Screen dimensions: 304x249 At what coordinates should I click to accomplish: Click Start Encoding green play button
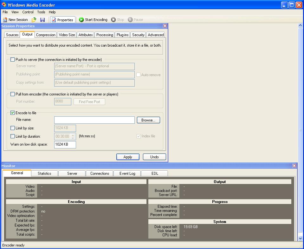pyautogui.click(x=93, y=20)
